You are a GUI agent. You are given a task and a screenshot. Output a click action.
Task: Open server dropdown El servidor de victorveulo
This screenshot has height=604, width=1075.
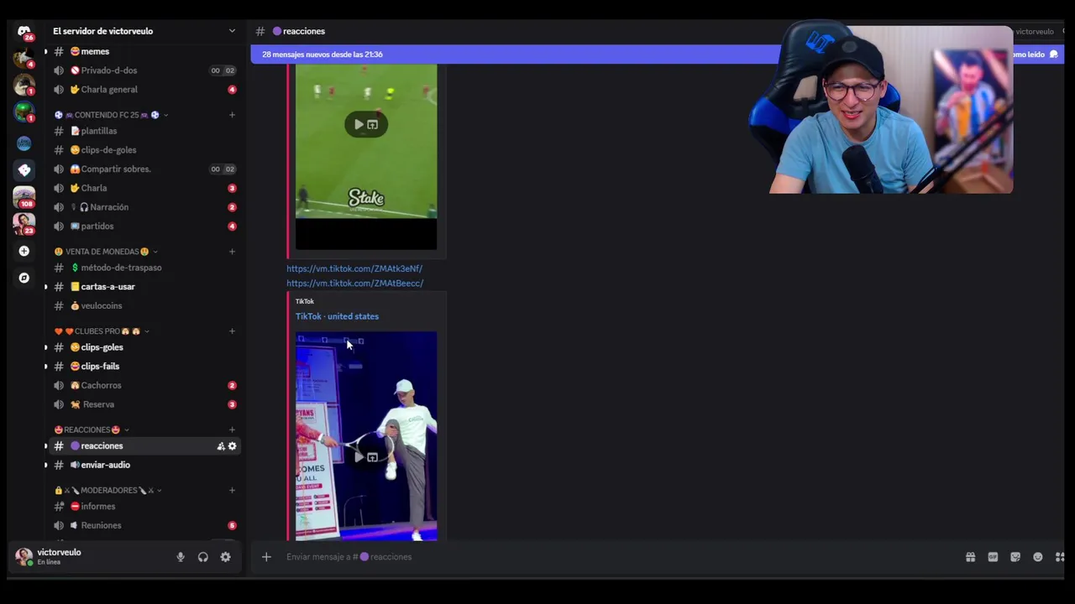point(143,31)
